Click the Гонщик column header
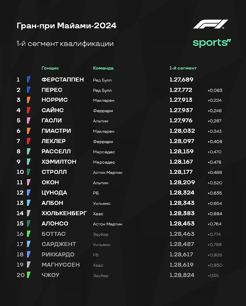 50,68
